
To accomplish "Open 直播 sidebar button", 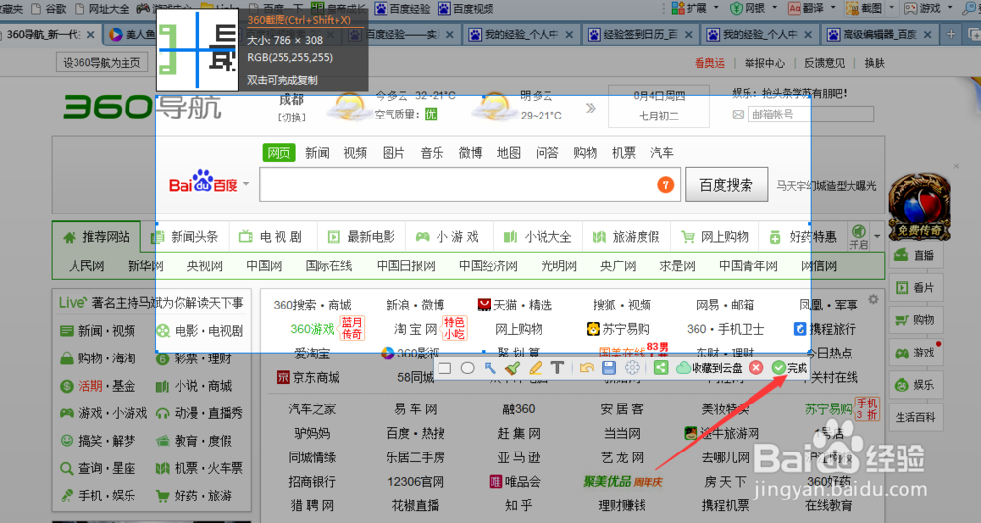I will (x=915, y=255).
